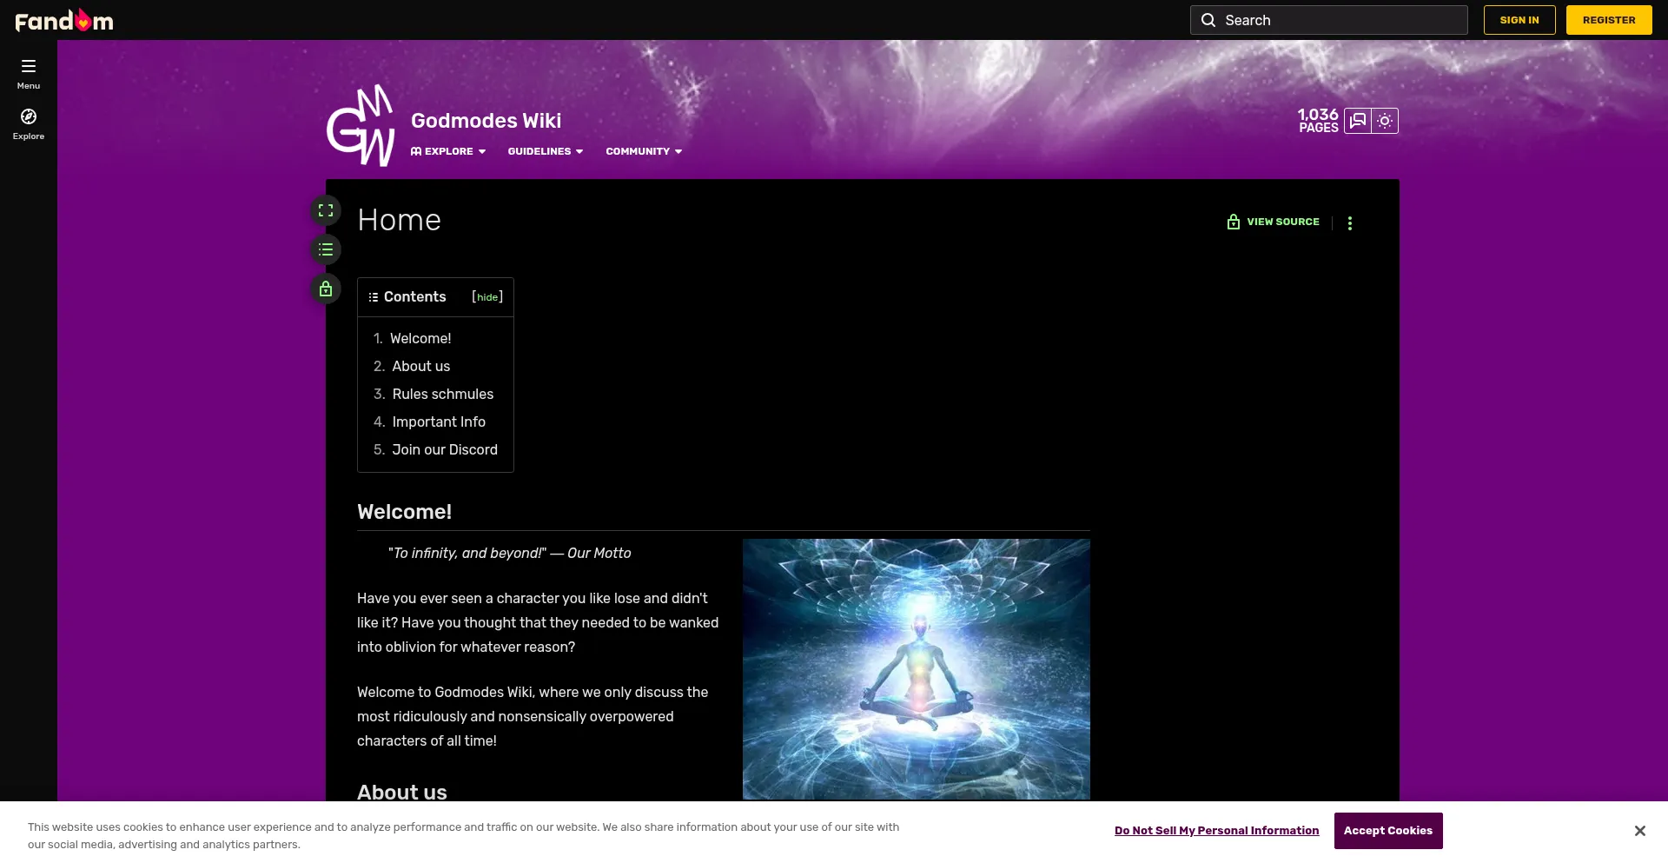The image size is (1668, 863).
Task: Open the table of contents list icon
Action: coord(325,249)
